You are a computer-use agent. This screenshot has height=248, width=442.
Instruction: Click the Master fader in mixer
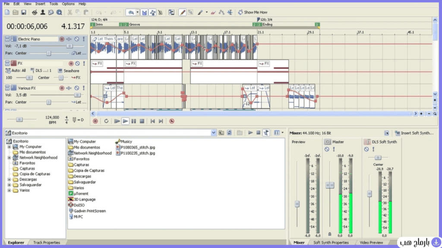[x=330, y=185]
